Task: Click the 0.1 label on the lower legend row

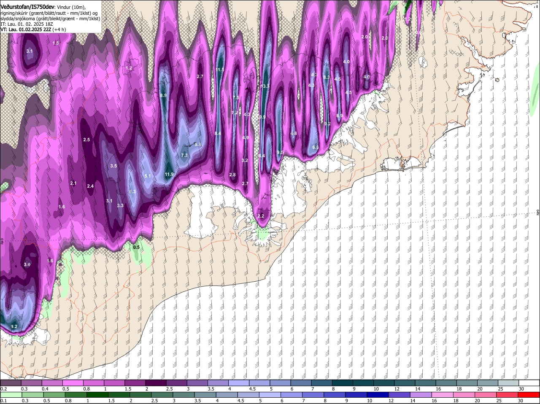Action: (4, 401)
